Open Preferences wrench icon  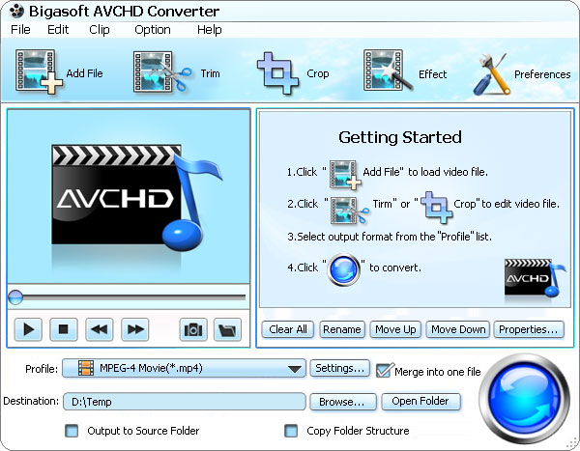point(491,74)
